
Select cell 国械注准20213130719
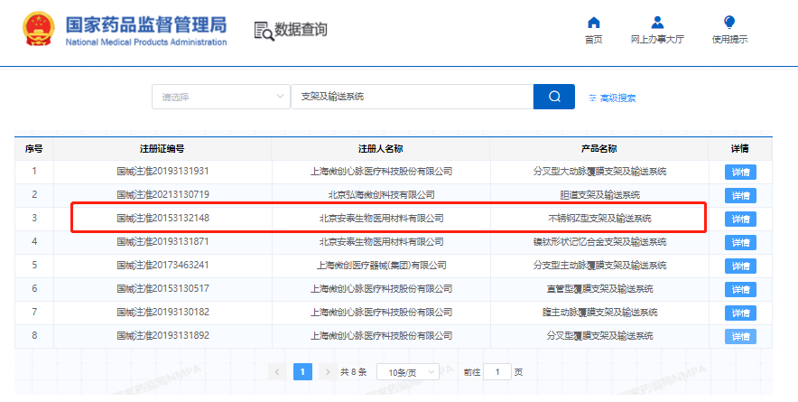(x=162, y=194)
